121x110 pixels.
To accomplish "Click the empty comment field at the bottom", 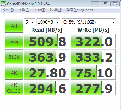I will 60,102.
